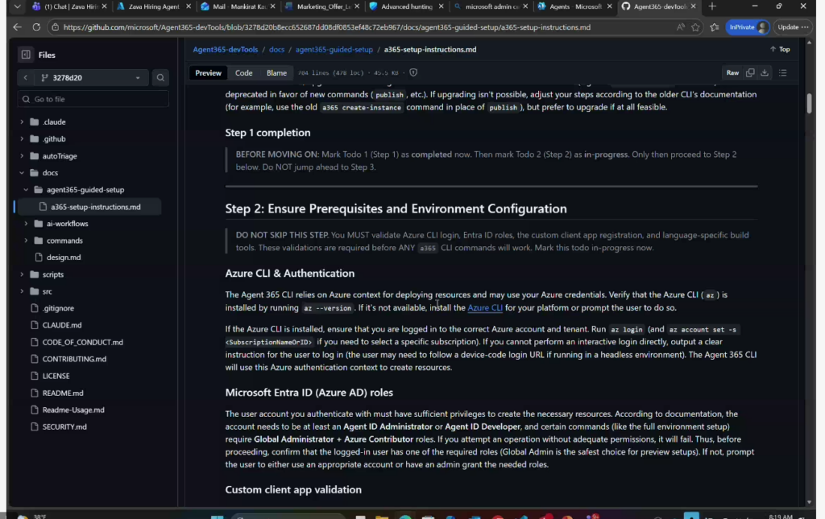Switch to the Blame tab
The image size is (825, 519).
coord(276,72)
